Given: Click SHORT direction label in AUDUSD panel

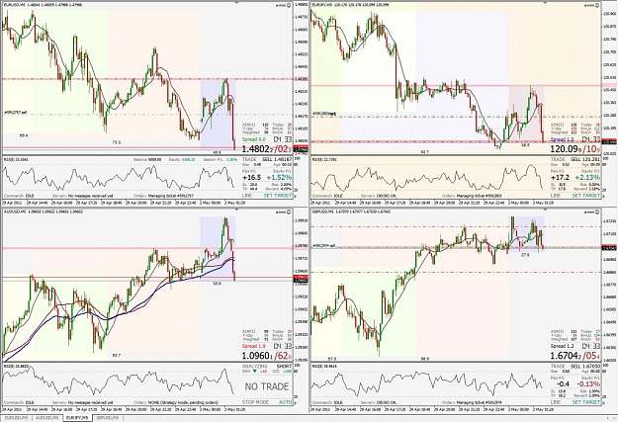Looking at the screenshot, I should click(x=284, y=366).
